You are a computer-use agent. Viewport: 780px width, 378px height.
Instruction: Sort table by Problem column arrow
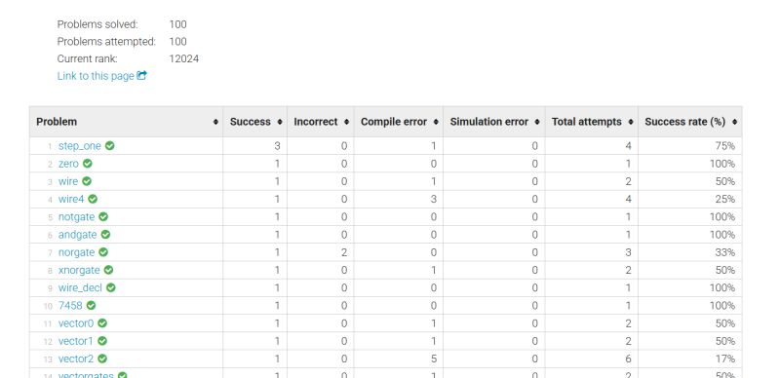(215, 122)
